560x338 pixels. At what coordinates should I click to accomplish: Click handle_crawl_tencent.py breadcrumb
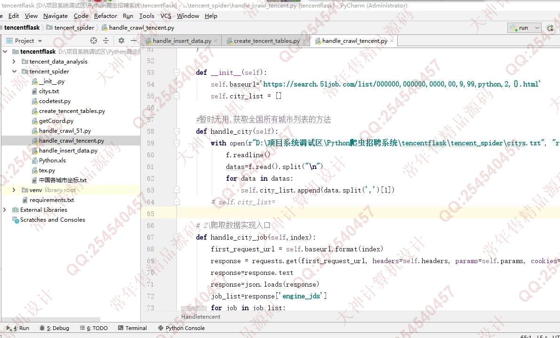pos(138,27)
